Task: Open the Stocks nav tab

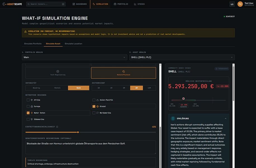Action: pos(139,4)
